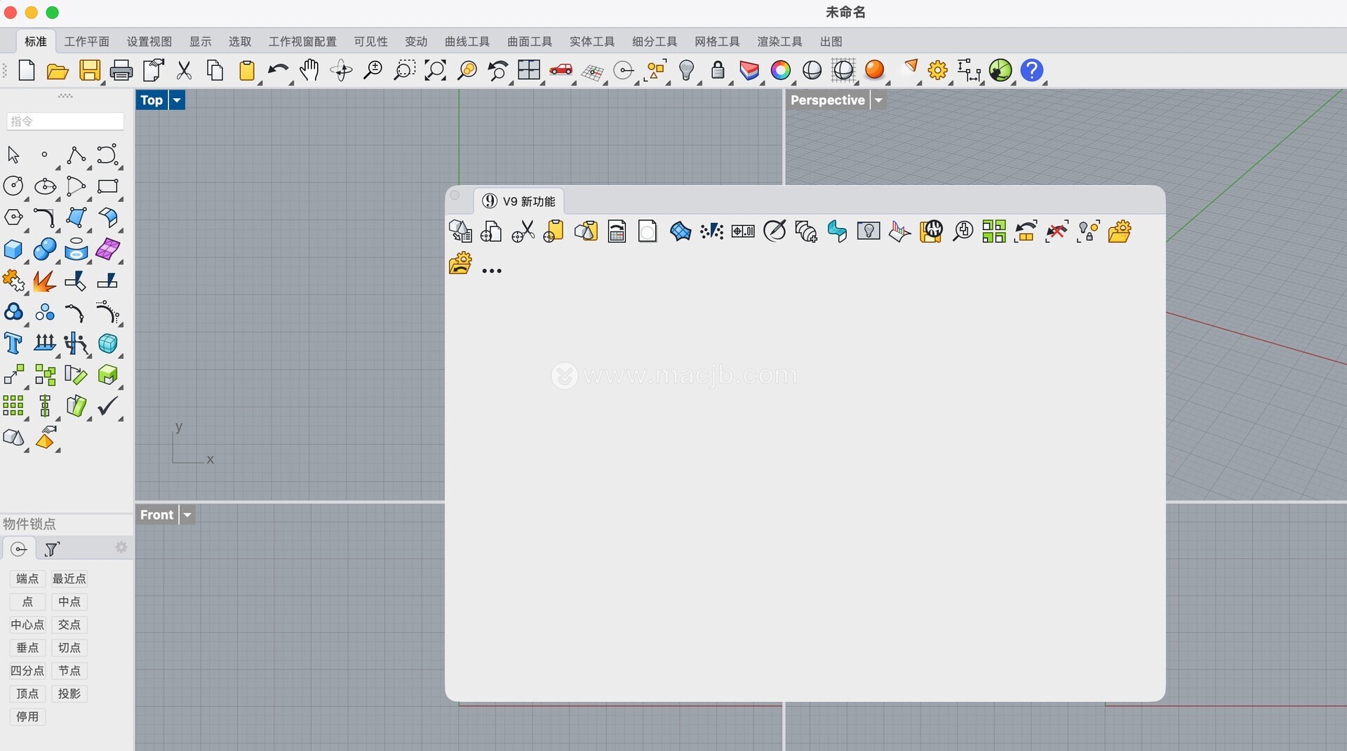Expand the Top viewport dropdown arrow
The height and width of the screenshot is (751, 1347).
pyautogui.click(x=177, y=100)
